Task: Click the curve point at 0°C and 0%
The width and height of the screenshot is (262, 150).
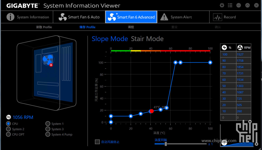Action: click(x=111, y=122)
